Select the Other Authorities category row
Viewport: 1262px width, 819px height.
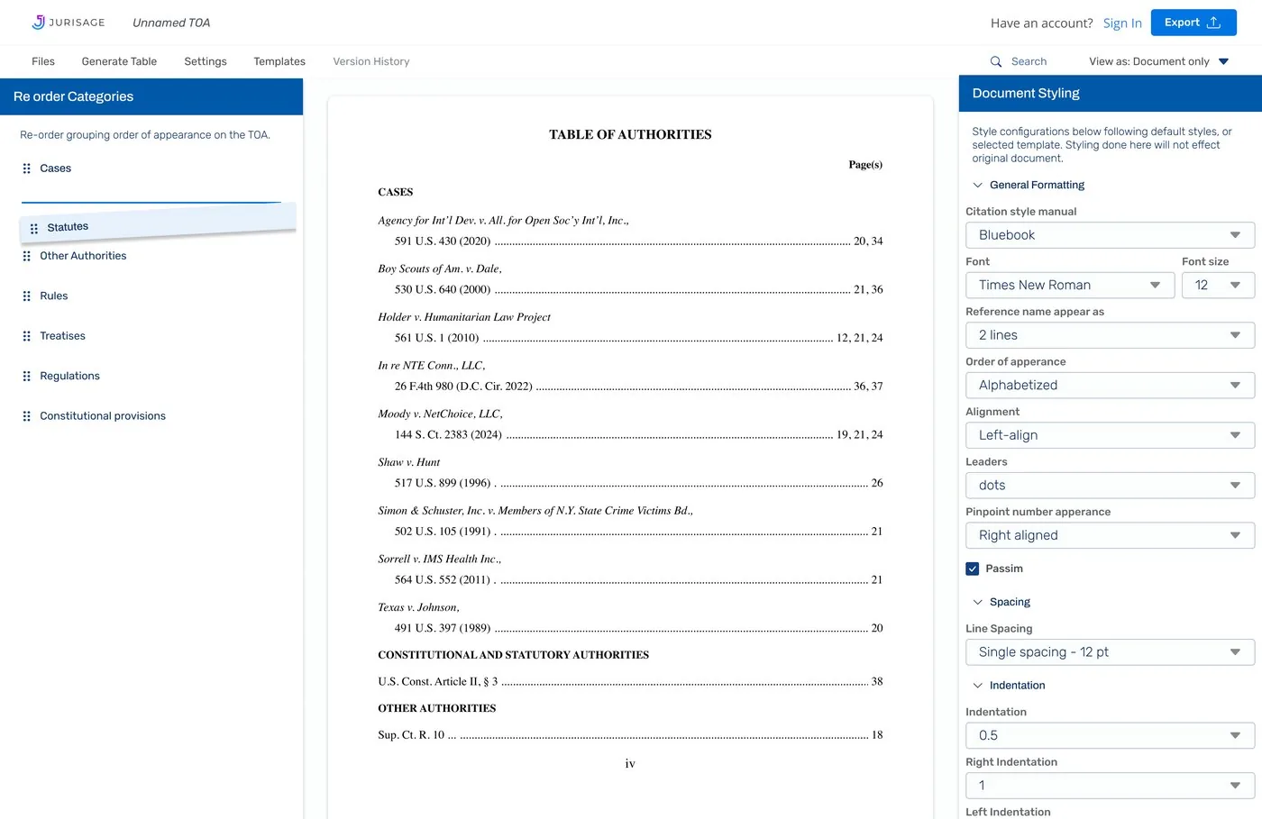151,256
